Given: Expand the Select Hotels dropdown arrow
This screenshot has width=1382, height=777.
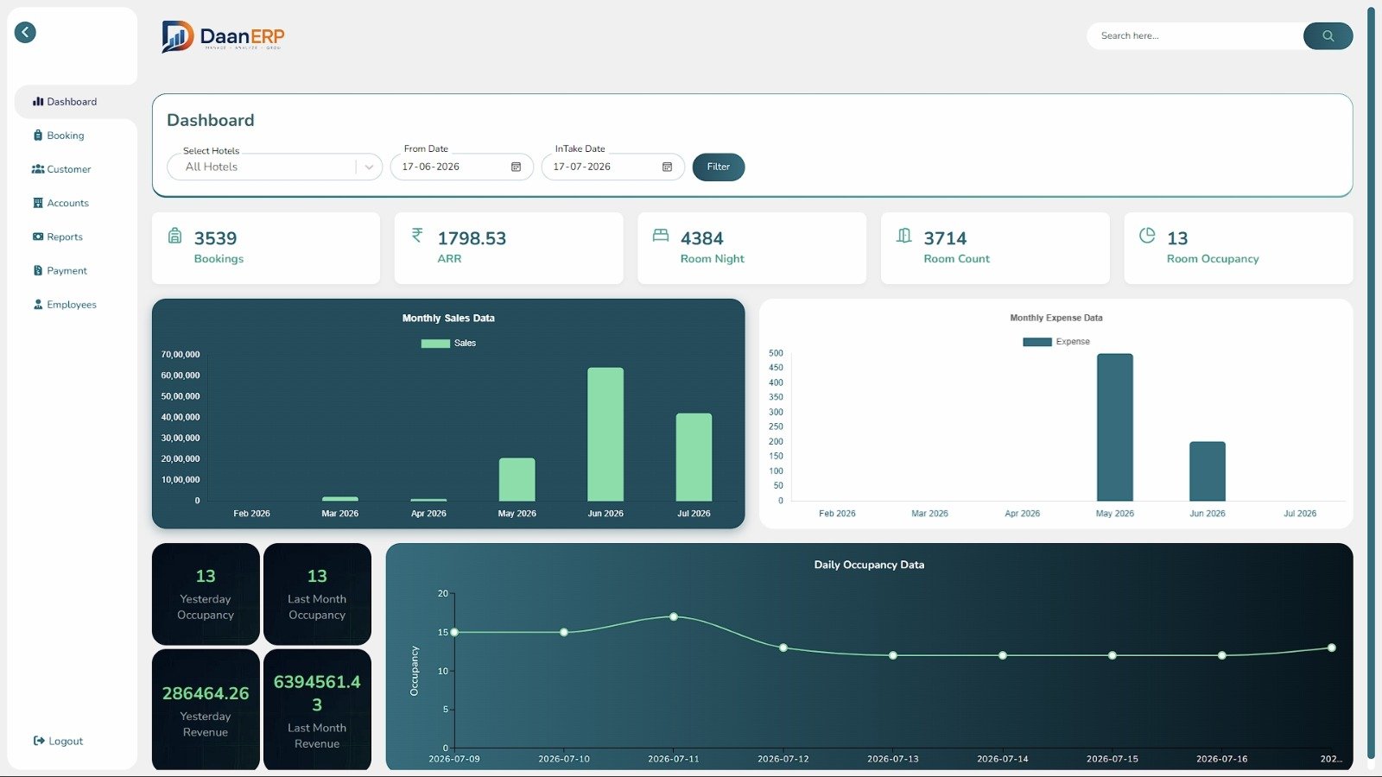Looking at the screenshot, I should [x=369, y=167].
